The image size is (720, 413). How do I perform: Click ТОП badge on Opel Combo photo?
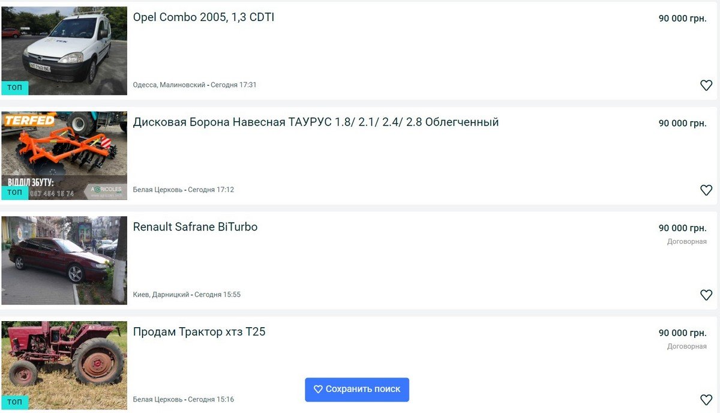pyautogui.click(x=14, y=88)
